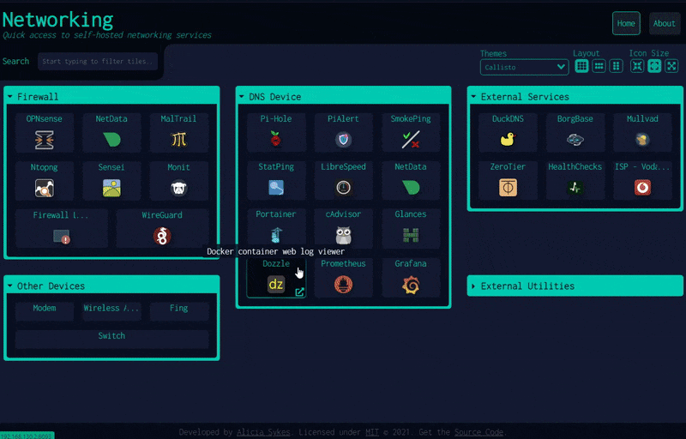Open the Pi-Hole raspberry icon

[x=275, y=140]
